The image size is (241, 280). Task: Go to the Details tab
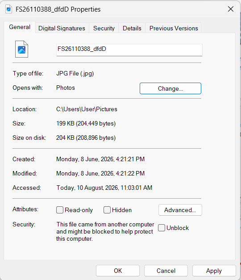(132, 28)
